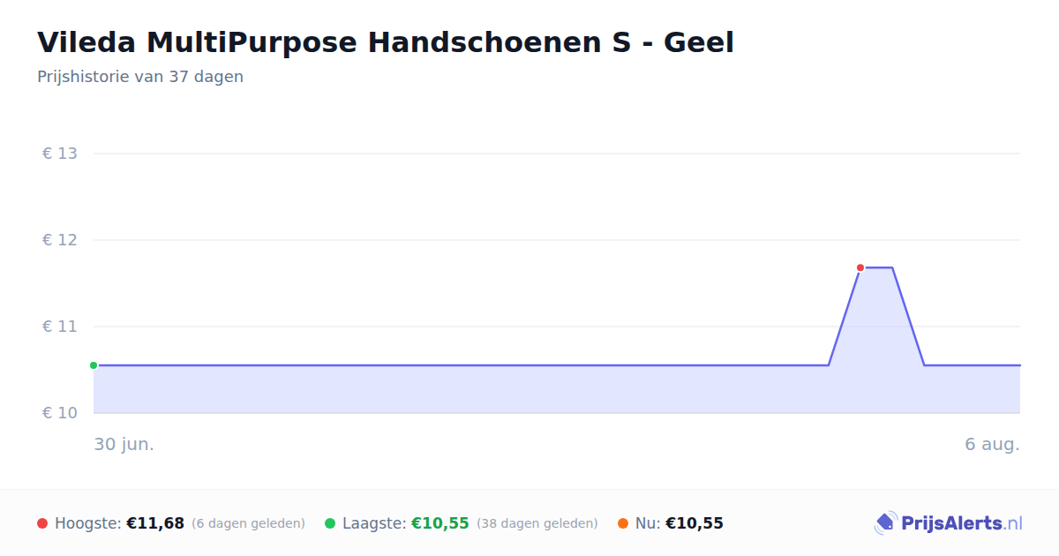Select the red Hoogste legend dot
Screen dimensions: 1059x556
[x=42, y=523]
